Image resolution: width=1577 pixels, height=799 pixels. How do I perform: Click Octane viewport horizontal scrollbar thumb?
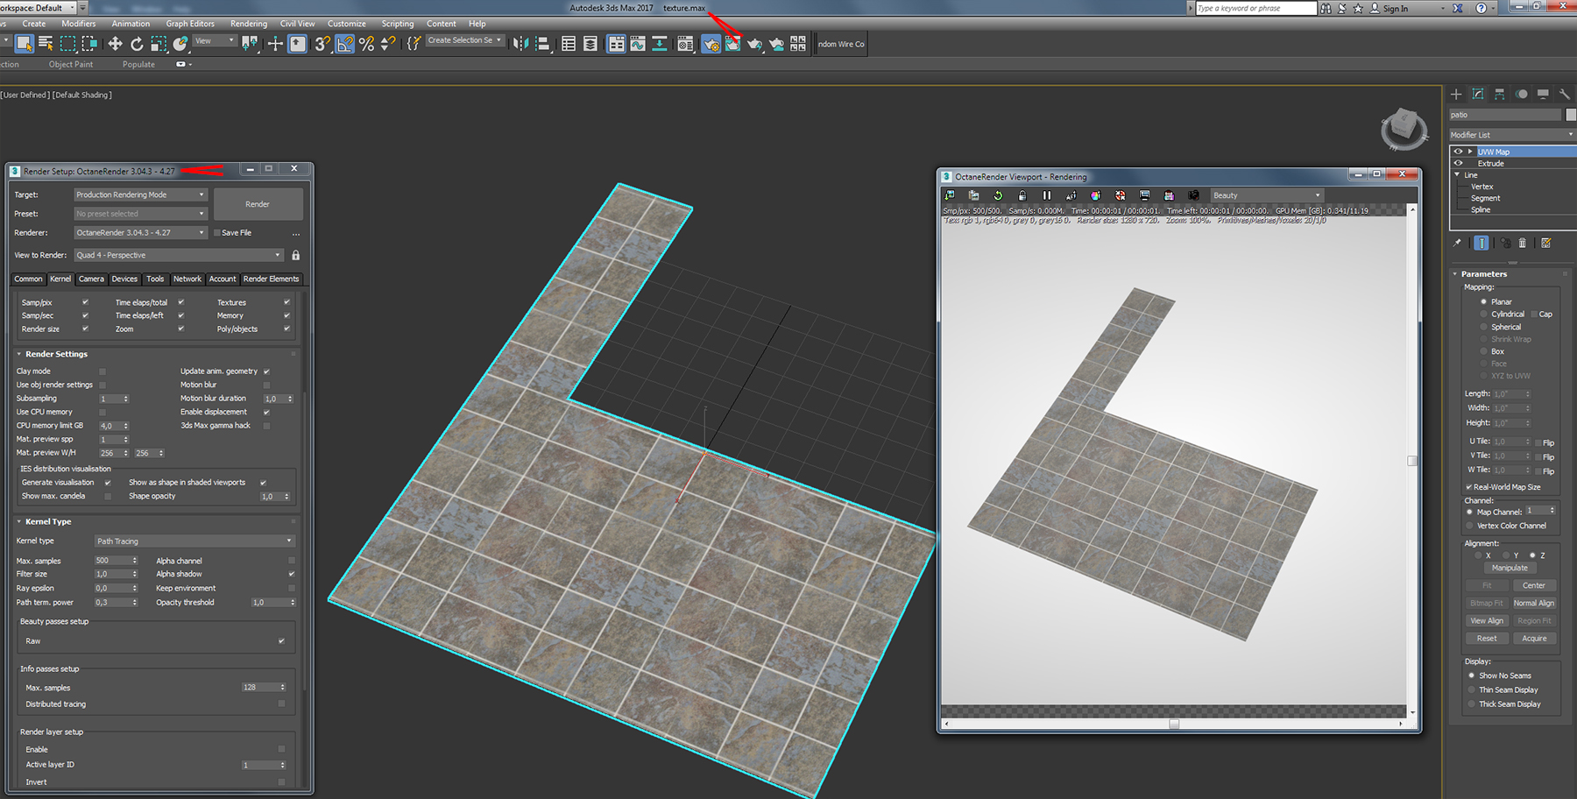1174,725
